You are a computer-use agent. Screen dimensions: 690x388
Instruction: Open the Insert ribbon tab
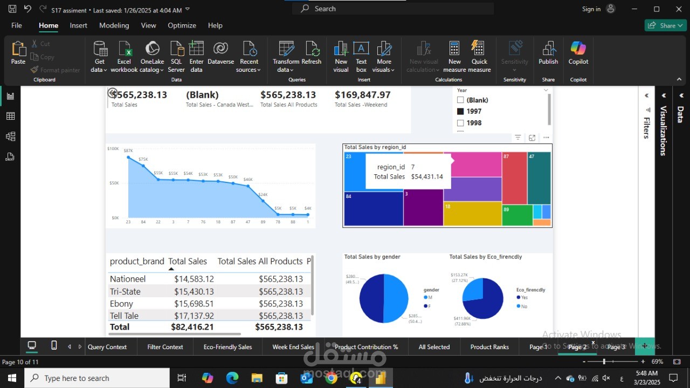[78, 25]
